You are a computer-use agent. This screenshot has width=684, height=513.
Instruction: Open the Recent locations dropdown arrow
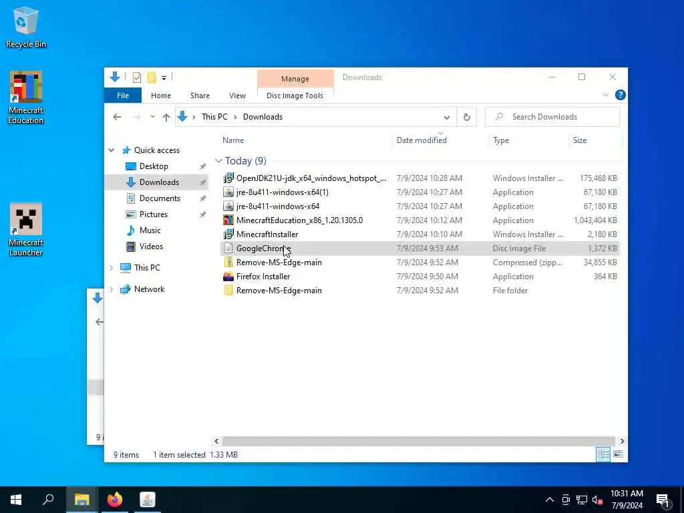coord(152,117)
